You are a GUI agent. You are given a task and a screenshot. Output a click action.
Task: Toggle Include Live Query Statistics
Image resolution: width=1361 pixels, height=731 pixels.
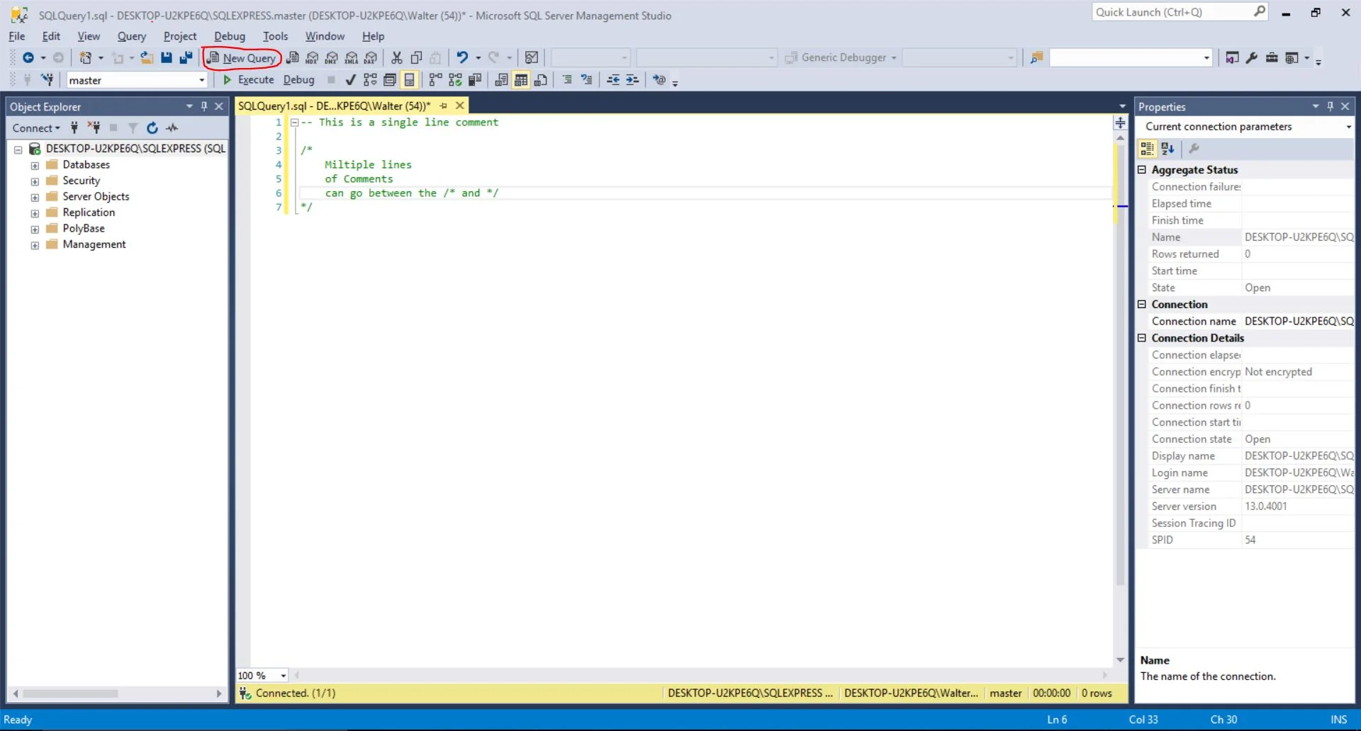click(x=455, y=80)
